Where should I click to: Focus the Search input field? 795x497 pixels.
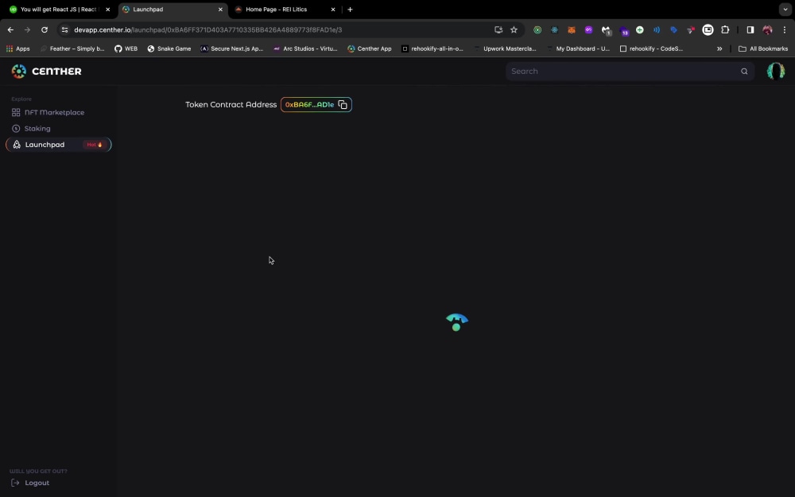[630, 72]
